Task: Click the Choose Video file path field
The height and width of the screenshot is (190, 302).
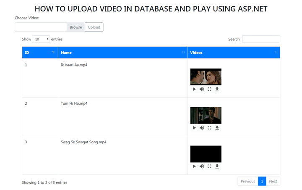Action: click(41, 27)
